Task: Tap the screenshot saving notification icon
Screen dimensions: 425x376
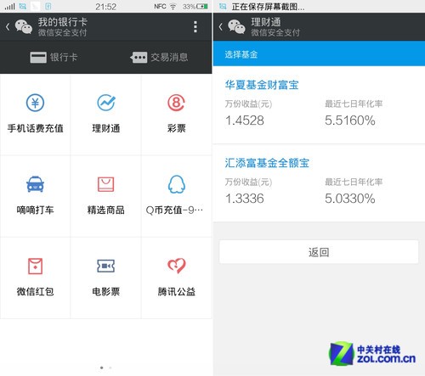Action: pos(223,7)
